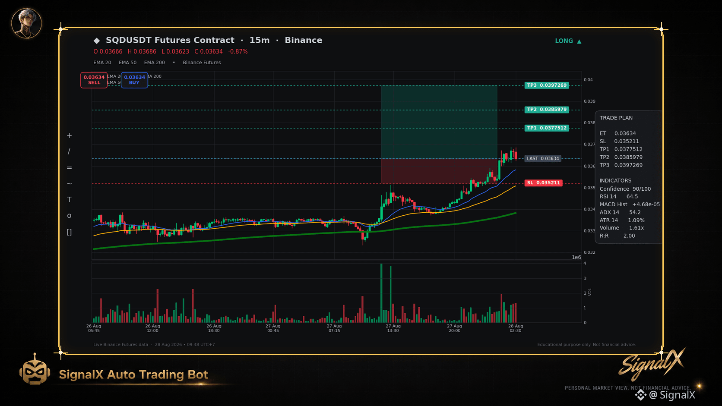
Task: Click the ATR 14 value 1.09%
Action: (636, 220)
